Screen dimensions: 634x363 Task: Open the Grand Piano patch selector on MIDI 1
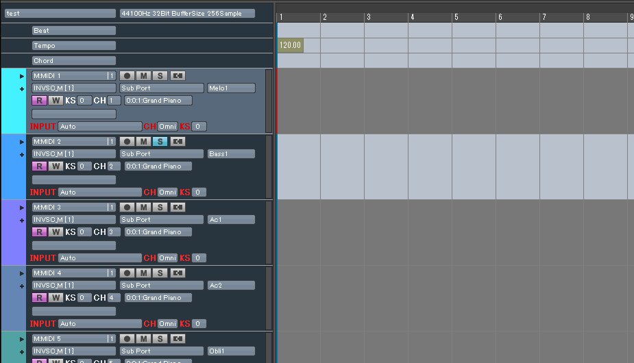pos(158,101)
